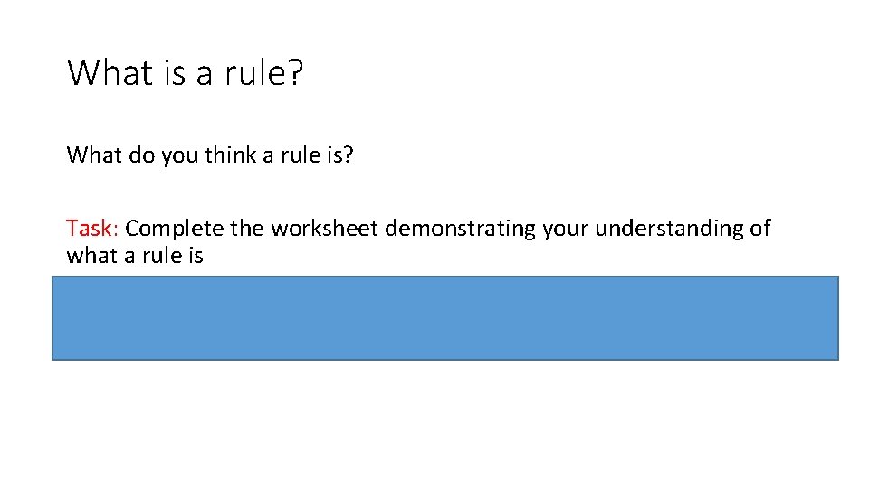Click the large blue rectangle
This screenshot has width=869, height=488.
444,318
